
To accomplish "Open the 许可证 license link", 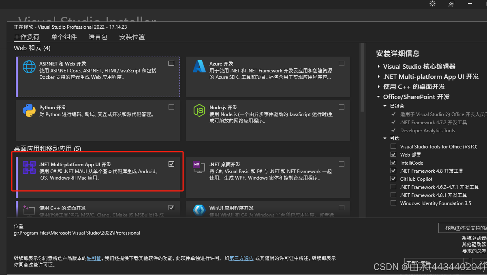I will [x=94, y=258].
